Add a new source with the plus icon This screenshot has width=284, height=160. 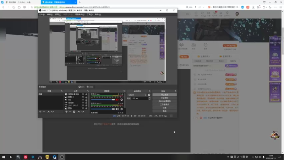click(x=66, y=112)
